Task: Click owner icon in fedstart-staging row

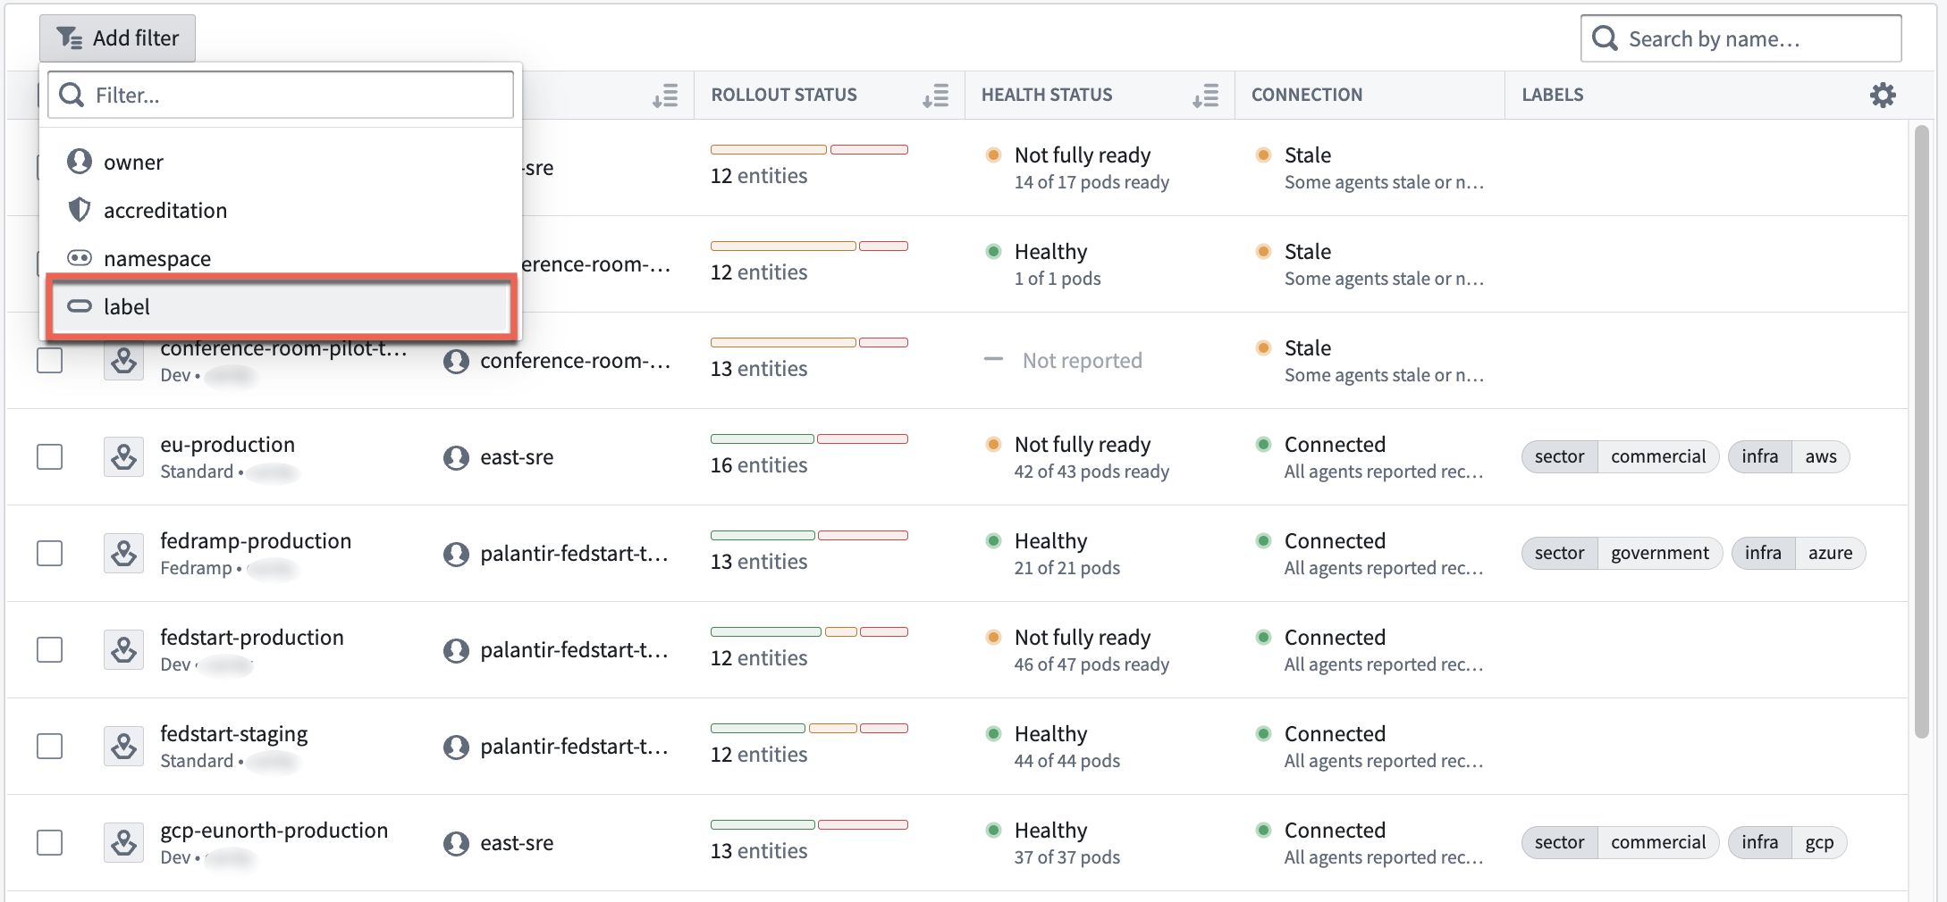Action: [456, 747]
